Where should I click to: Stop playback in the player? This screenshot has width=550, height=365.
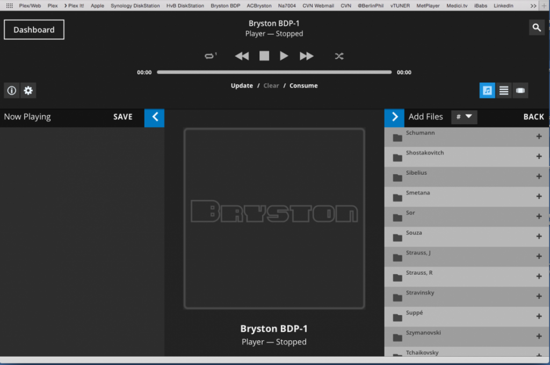point(264,56)
